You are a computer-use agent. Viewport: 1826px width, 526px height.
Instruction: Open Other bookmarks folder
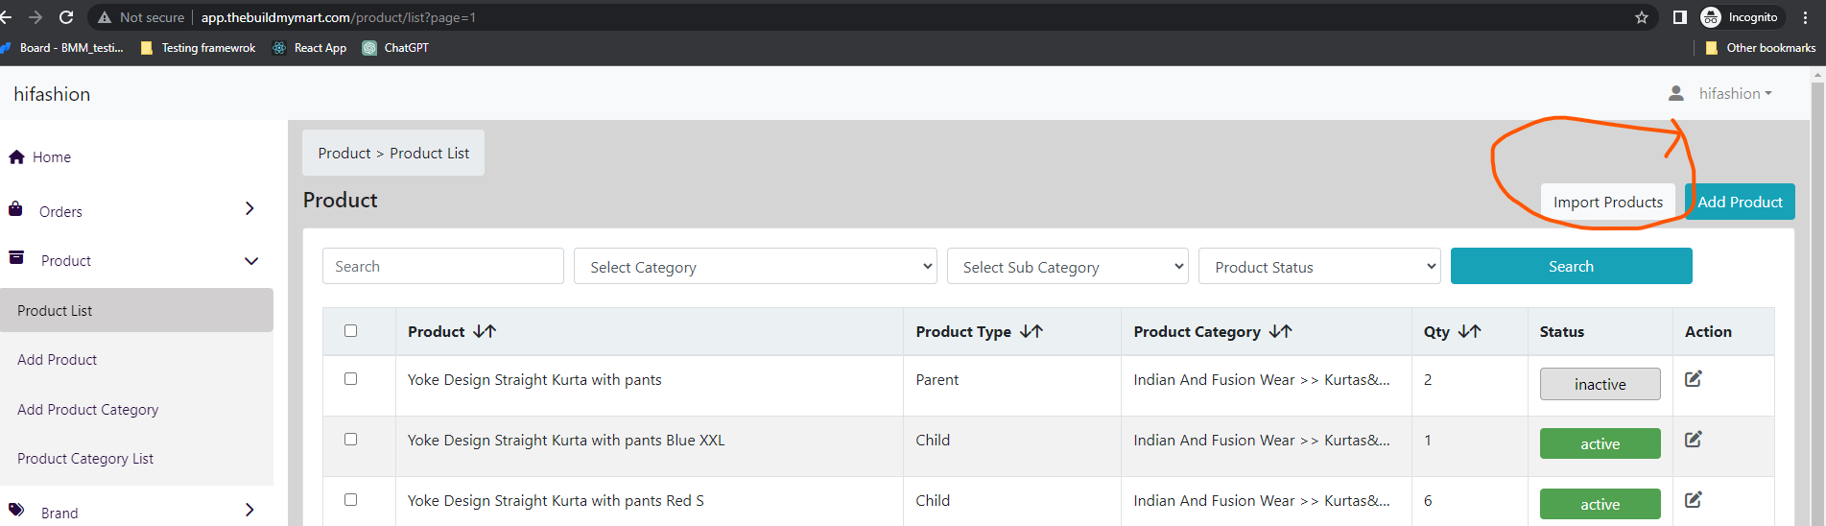pos(1761,48)
